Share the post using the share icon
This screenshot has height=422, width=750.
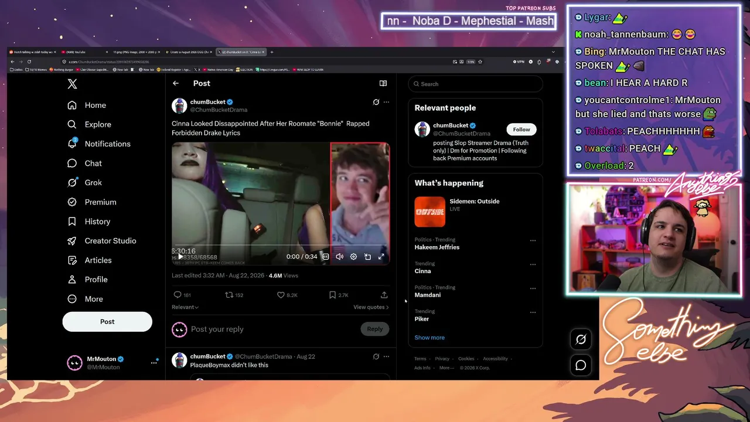point(384,295)
